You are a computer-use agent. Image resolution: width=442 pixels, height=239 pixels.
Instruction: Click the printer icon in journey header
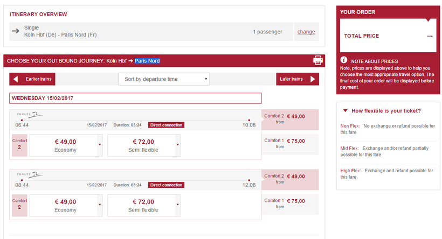(x=317, y=60)
